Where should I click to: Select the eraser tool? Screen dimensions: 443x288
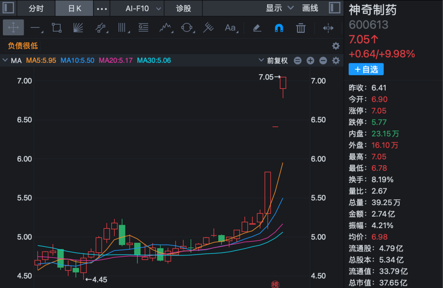click(x=257, y=28)
